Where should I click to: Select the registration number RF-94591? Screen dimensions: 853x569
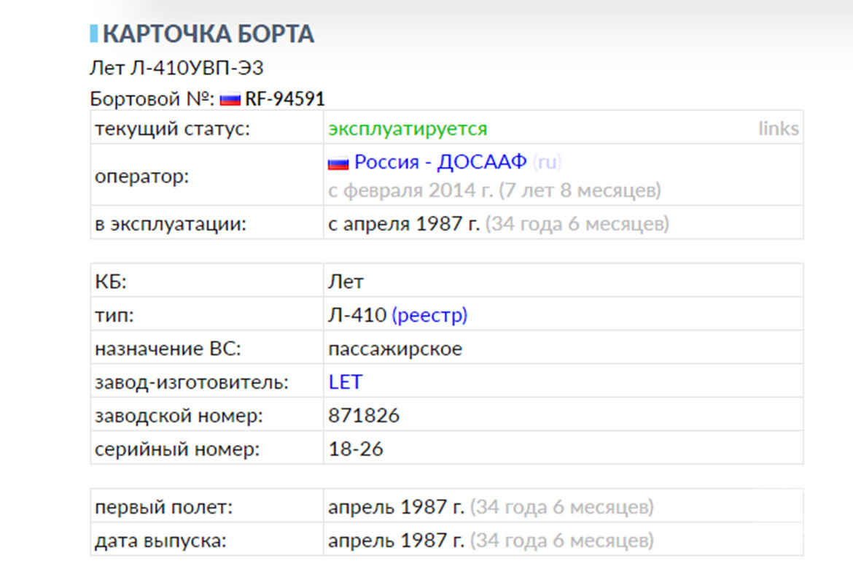(x=285, y=99)
